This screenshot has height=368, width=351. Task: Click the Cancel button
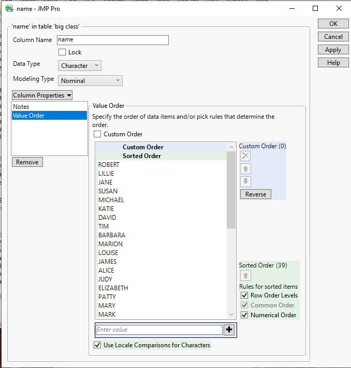pyautogui.click(x=333, y=37)
